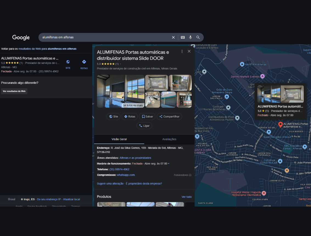Call the (35) 99974-4962 phone link

click(119, 169)
